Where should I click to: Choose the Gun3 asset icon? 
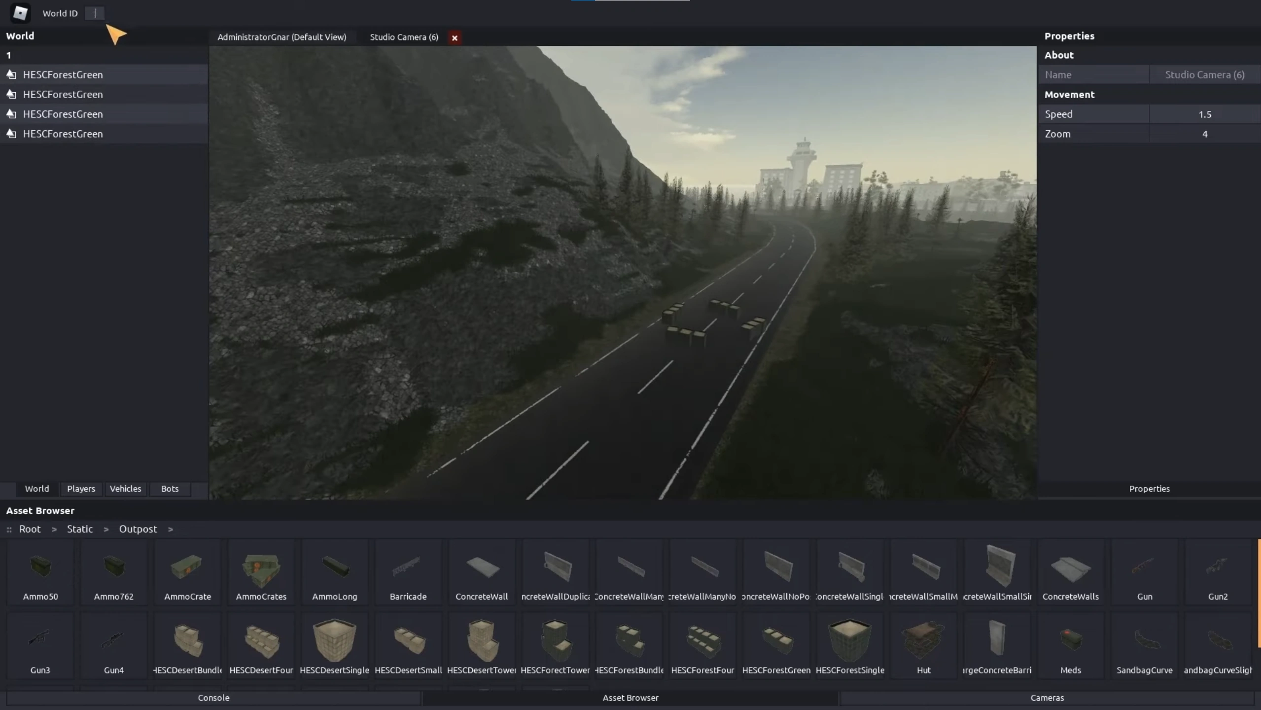(x=40, y=638)
